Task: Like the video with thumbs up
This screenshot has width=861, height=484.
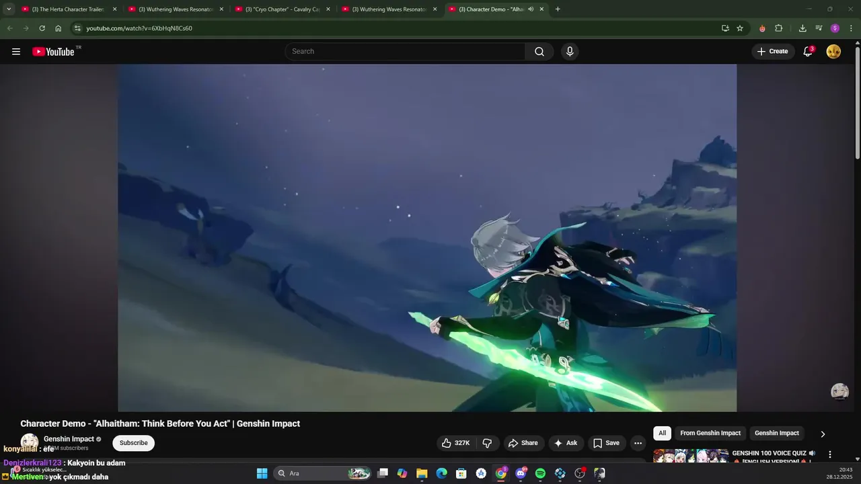Action: click(455, 443)
